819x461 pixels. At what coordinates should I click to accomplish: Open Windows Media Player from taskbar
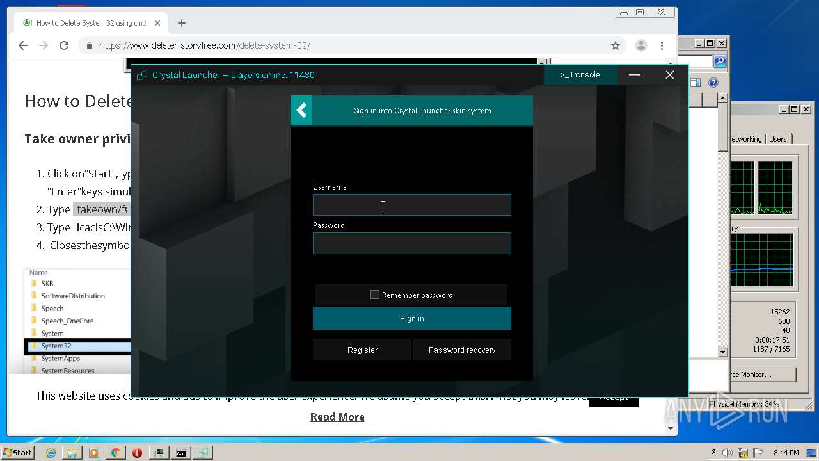[x=94, y=453]
